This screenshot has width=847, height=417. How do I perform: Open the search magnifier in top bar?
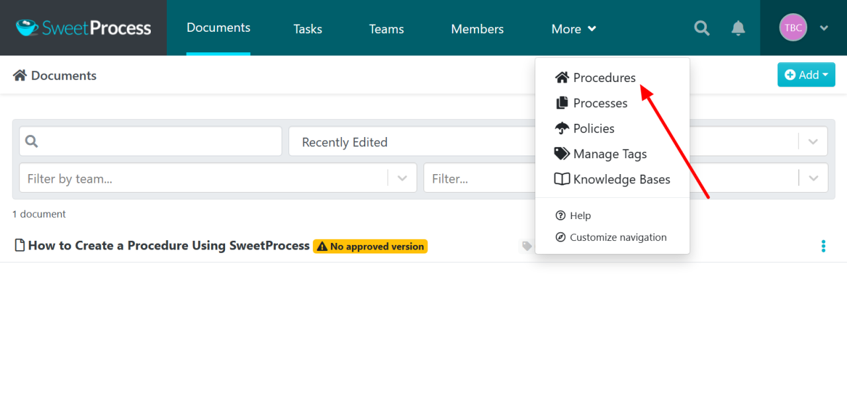[701, 28]
